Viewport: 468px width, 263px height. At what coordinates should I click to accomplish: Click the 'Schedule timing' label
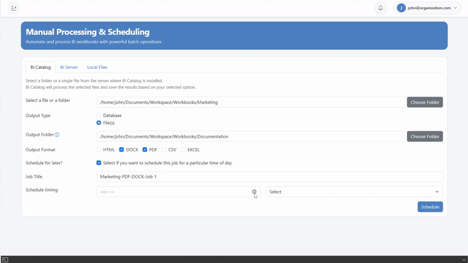[42, 190]
